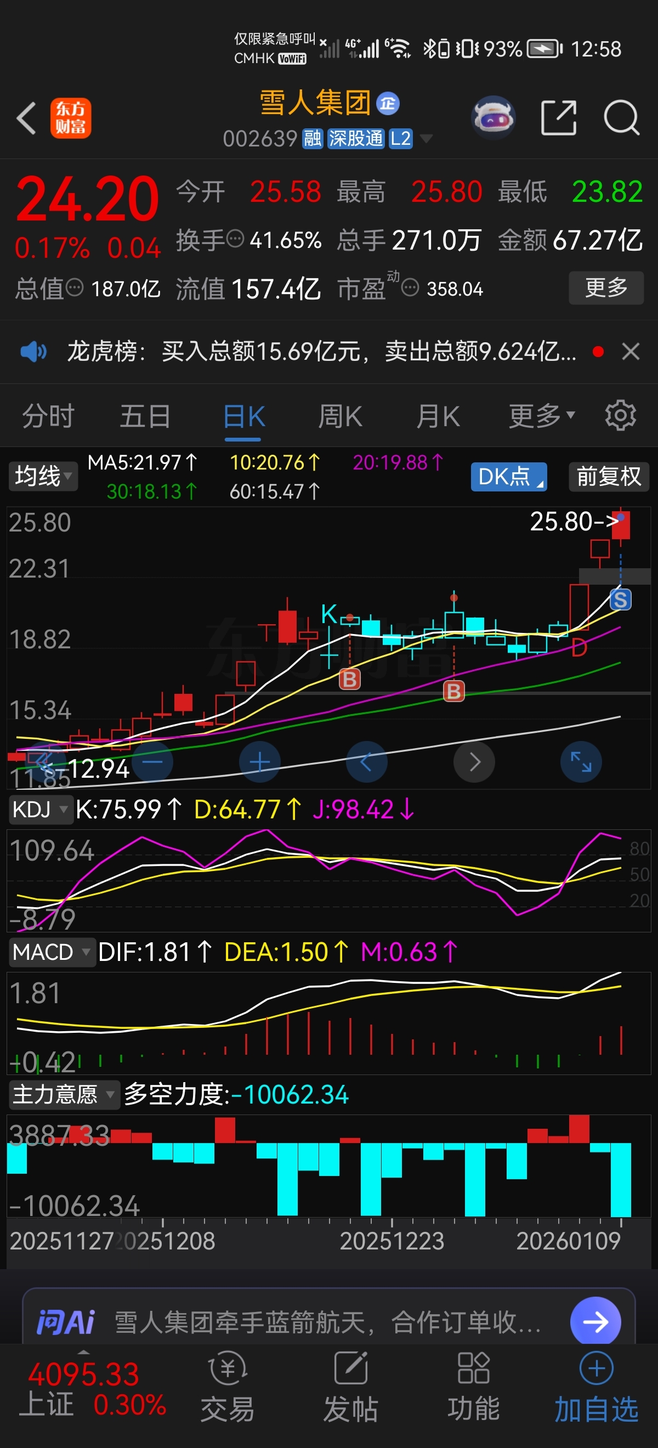Tap the stock name 雪人集团

pos(315,103)
